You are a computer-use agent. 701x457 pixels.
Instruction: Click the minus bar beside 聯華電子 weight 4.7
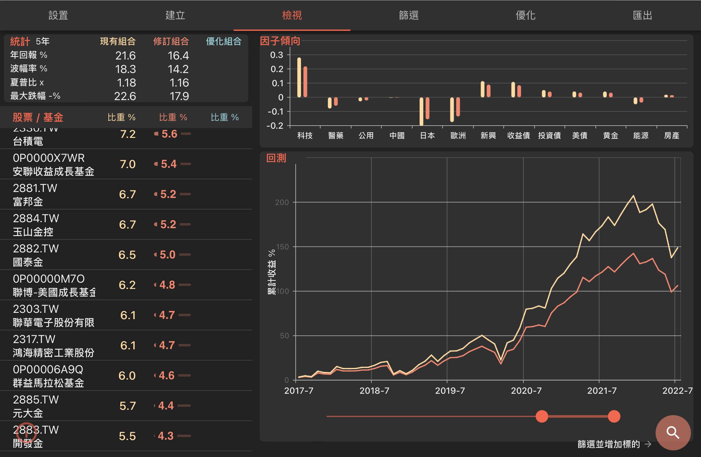tap(185, 315)
